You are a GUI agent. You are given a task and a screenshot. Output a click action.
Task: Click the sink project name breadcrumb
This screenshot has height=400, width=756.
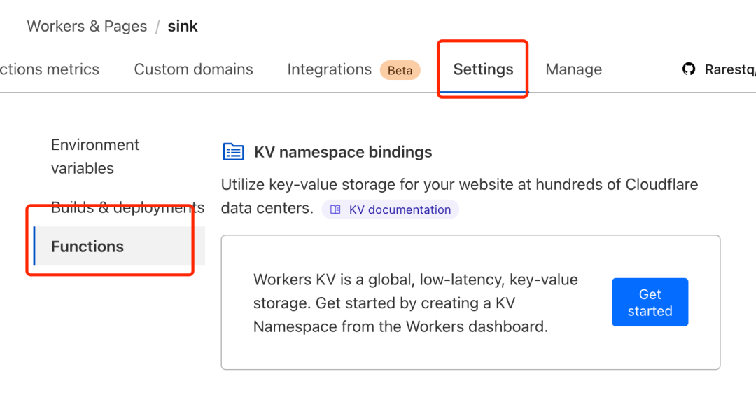183,26
